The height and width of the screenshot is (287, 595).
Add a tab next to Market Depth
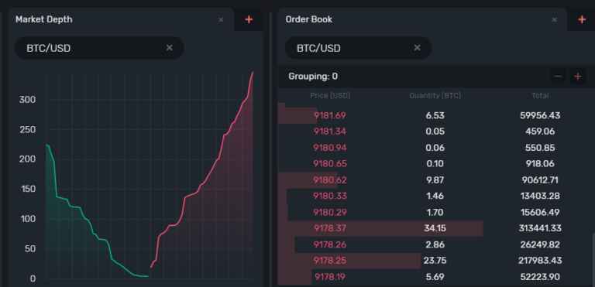coord(249,19)
